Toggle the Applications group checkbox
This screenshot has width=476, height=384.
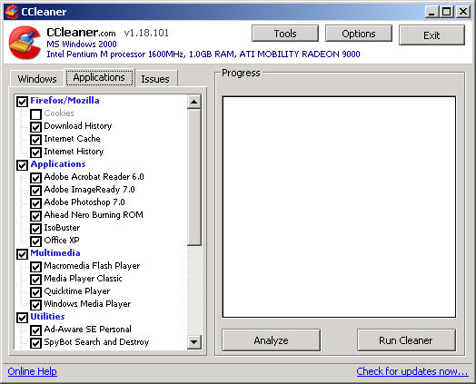(22, 165)
